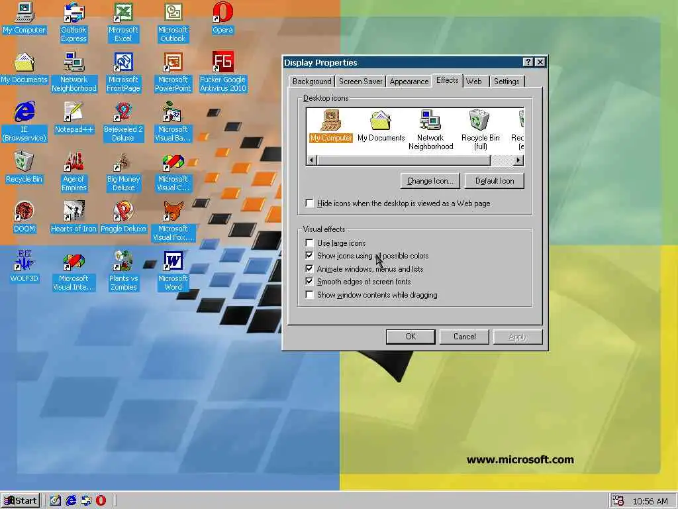Open Outlook Express desktop shortcut
Image resolution: width=678 pixels, height=509 pixels.
73,23
